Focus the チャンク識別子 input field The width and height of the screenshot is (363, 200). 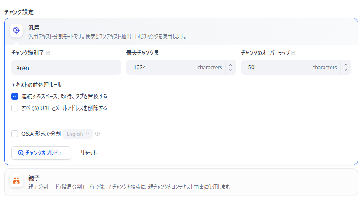tap(66, 67)
